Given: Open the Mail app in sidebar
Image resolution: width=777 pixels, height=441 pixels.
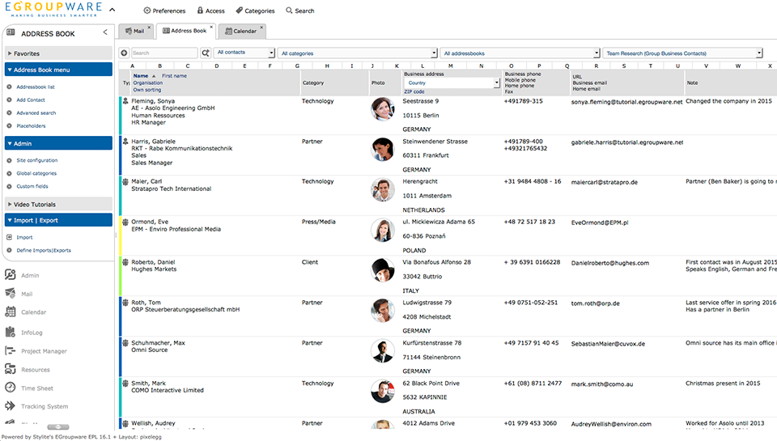Looking at the screenshot, I should (19, 294).
